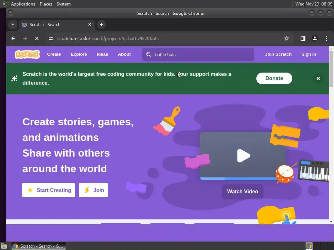Dismiss the donation banner
Image resolution: width=334 pixels, height=250 pixels.
[318, 78]
